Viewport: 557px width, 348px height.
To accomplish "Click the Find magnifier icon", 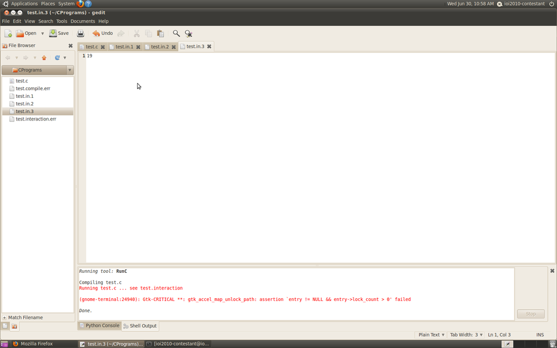I will (x=176, y=34).
